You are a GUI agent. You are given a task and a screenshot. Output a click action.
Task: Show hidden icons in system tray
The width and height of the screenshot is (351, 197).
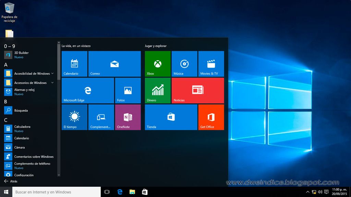tap(307, 192)
